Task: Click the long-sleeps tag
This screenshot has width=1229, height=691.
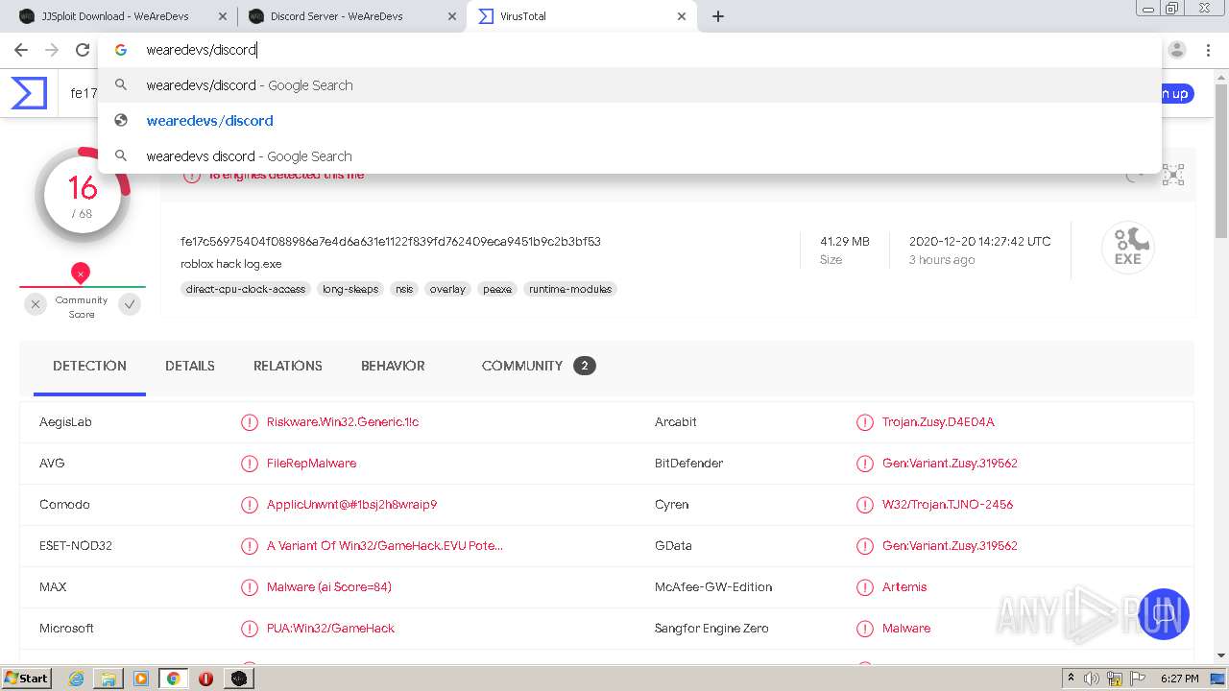Action: click(350, 289)
